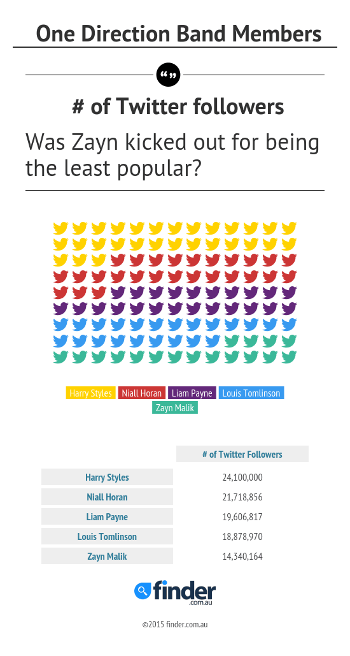Click the # of Twitter Followers column header
350x656 pixels.
click(x=242, y=454)
